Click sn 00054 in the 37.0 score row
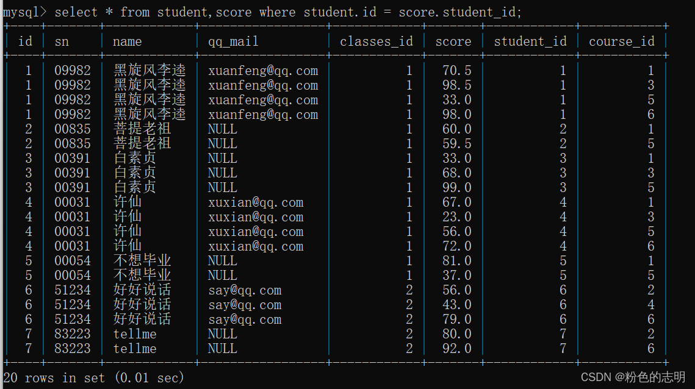 tap(72, 275)
